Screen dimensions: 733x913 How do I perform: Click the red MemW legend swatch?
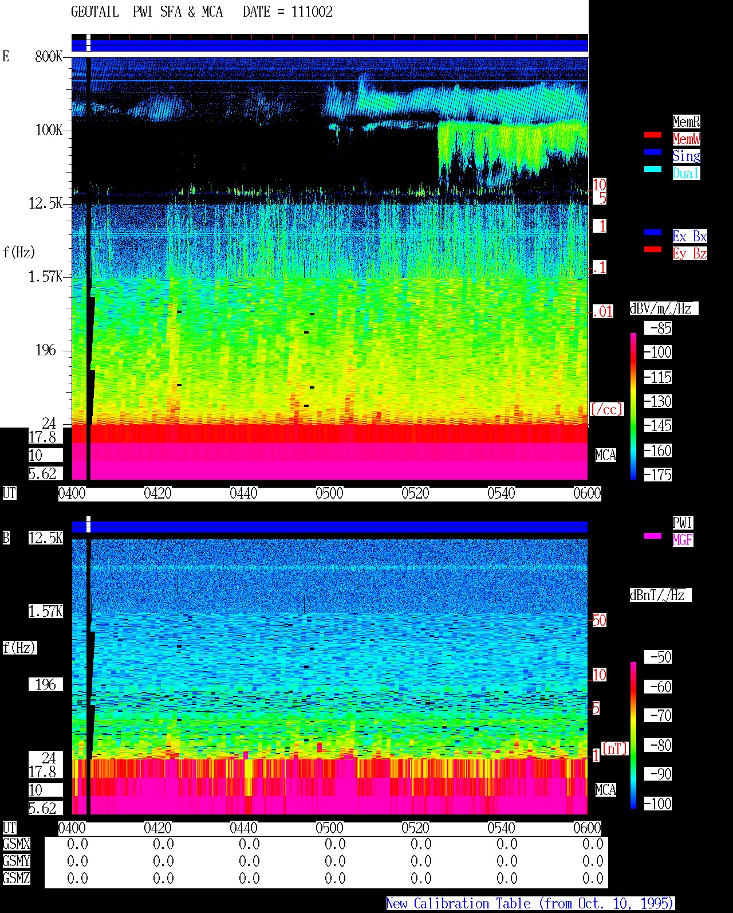pyautogui.click(x=653, y=135)
